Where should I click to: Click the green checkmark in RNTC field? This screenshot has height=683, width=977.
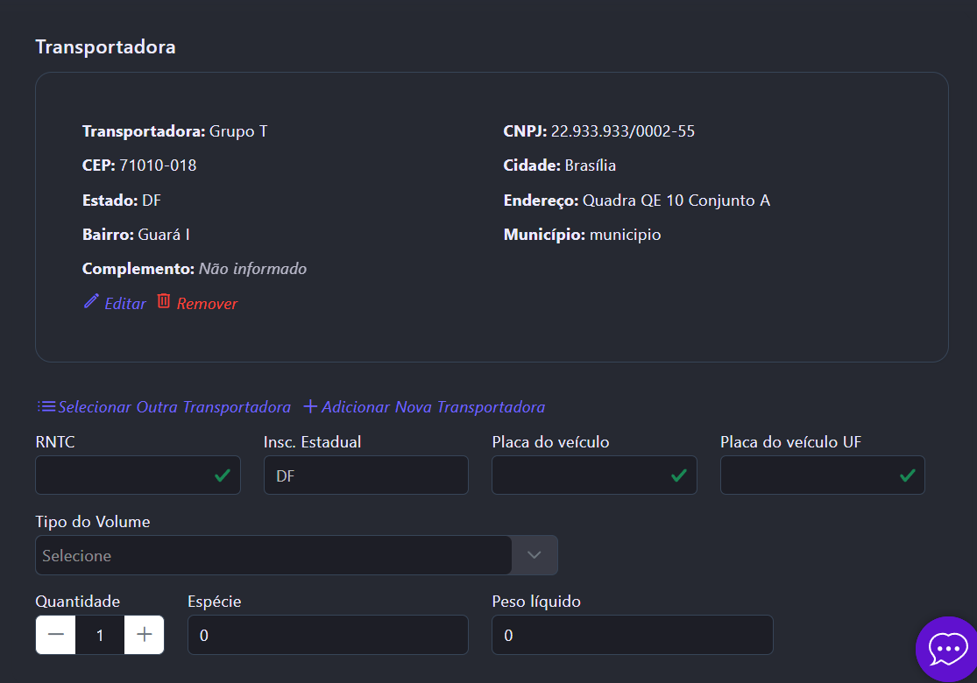(223, 475)
